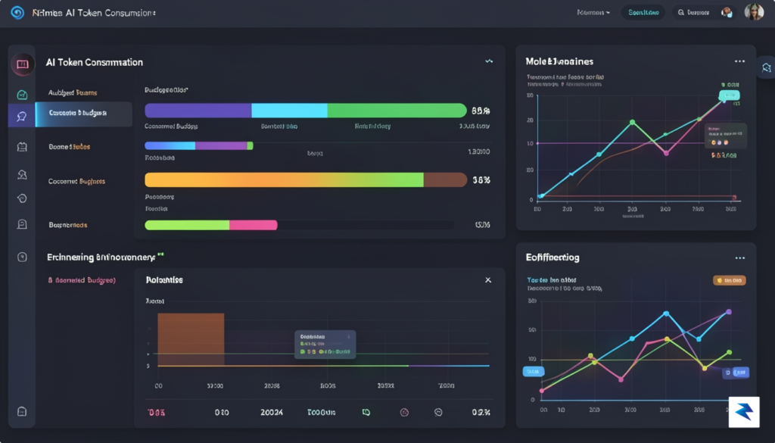This screenshot has height=443, width=775.
Task: Click the brown bar in the bar chart
Action: coord(191,340)
